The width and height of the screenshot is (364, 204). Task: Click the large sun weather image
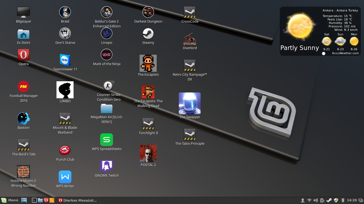pos(300,27)
